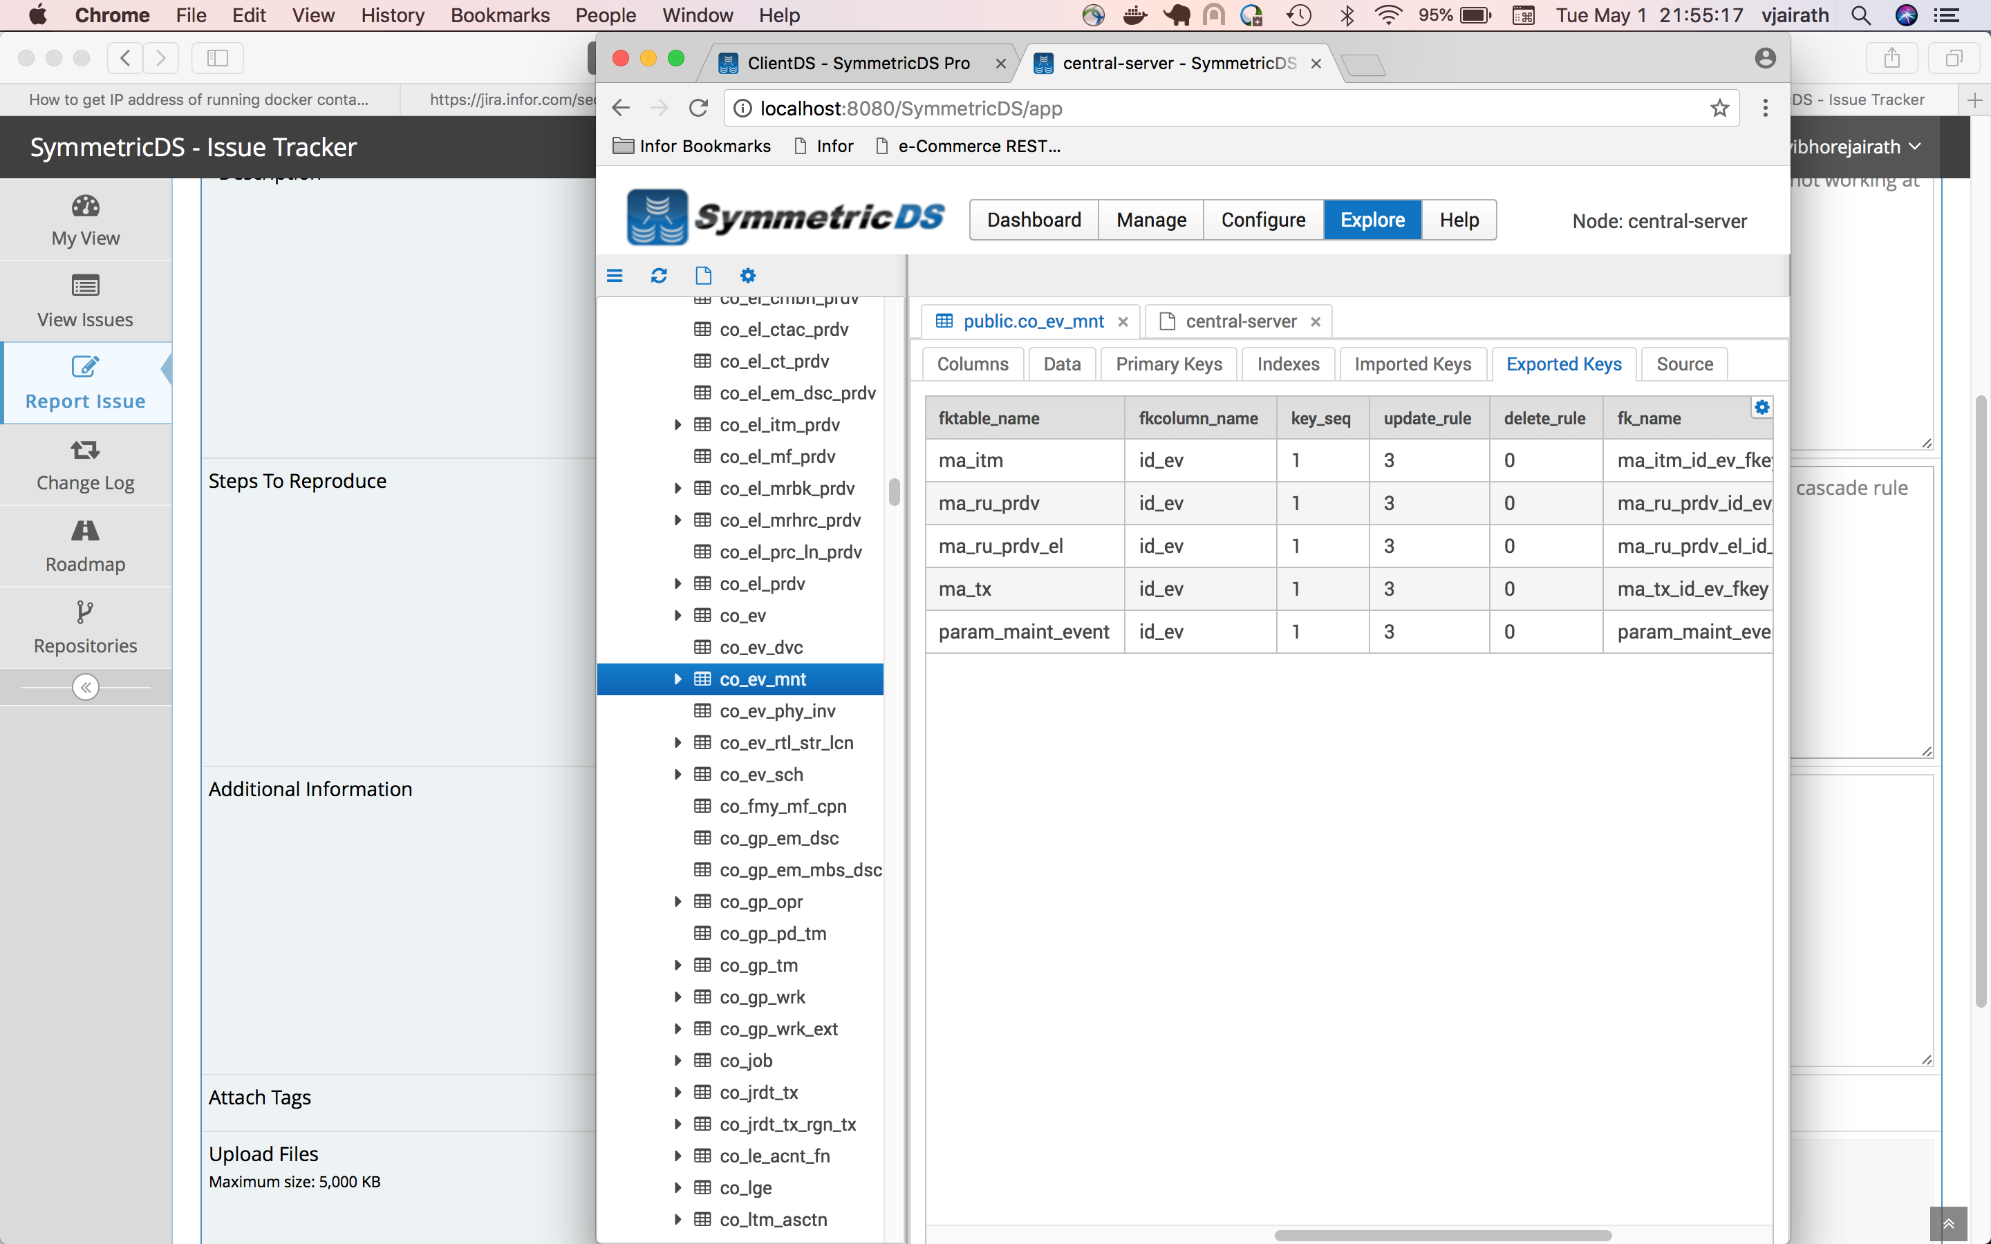Screen dimensions: 1991x1244
Task: Bookmark this page with the star icon
Action: point(1719,108)
